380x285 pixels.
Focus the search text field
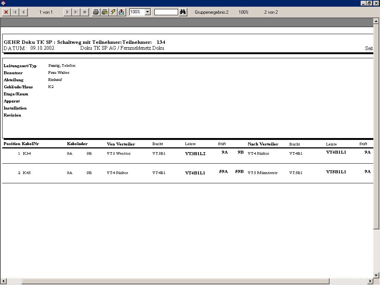(166, 12)
